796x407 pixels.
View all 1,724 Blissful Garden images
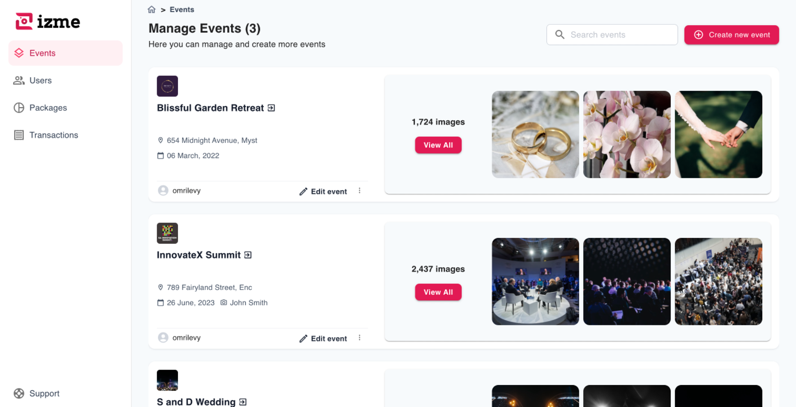pos(438,145)
